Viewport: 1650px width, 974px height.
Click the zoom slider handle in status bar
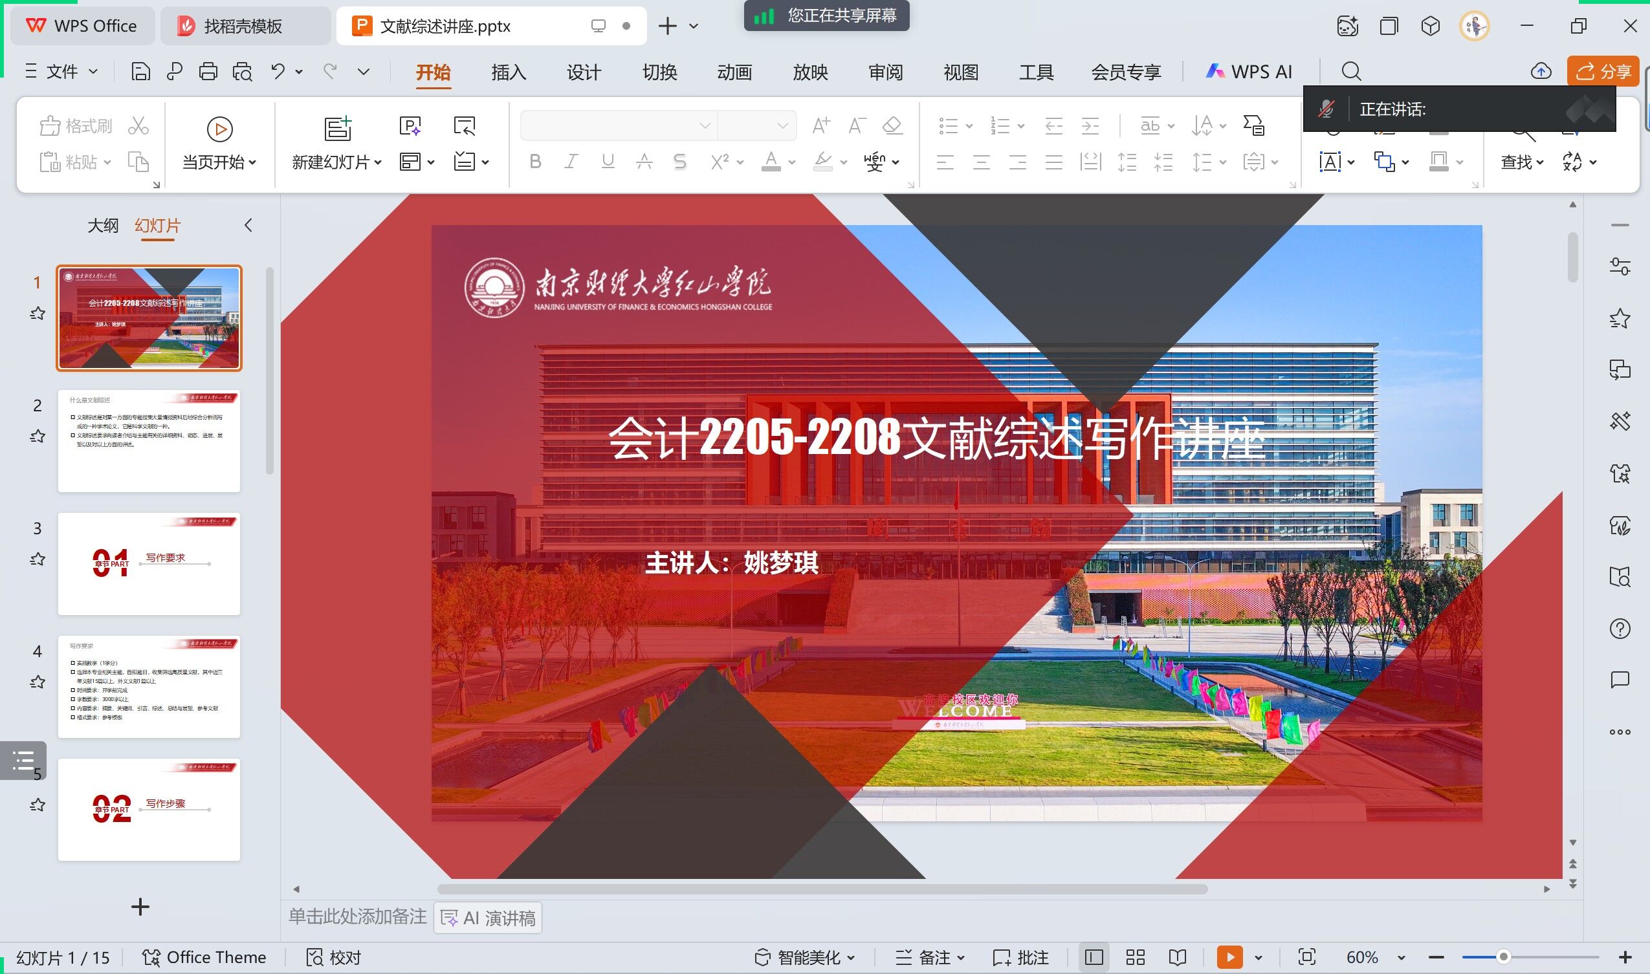1503,957
